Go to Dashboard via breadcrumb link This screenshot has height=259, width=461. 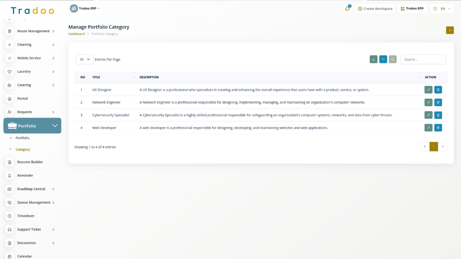coord(76,34)
